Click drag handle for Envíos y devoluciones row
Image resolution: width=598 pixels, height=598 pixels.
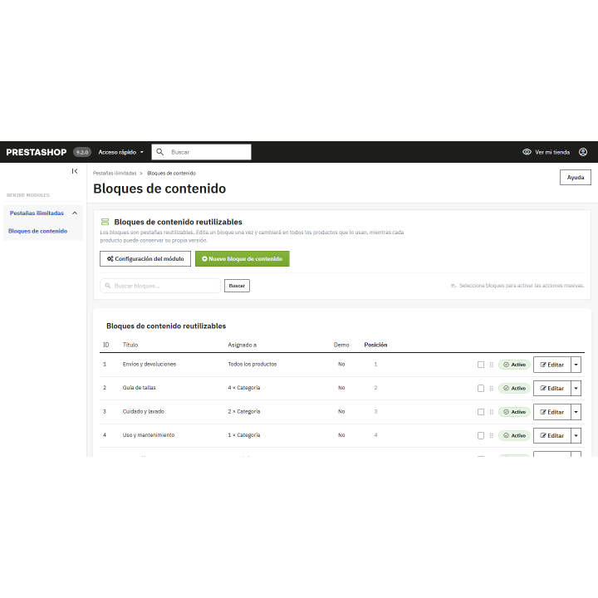pyautogui.click(x=491, y=365)
